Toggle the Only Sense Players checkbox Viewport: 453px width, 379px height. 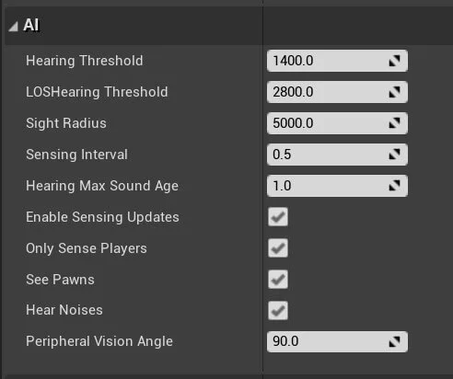(278, 247)
